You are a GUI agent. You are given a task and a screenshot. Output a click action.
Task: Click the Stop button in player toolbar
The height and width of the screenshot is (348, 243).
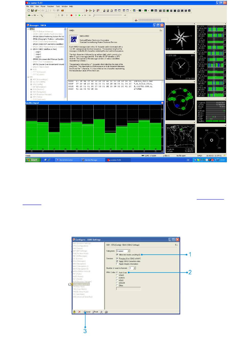pos(62,15)
